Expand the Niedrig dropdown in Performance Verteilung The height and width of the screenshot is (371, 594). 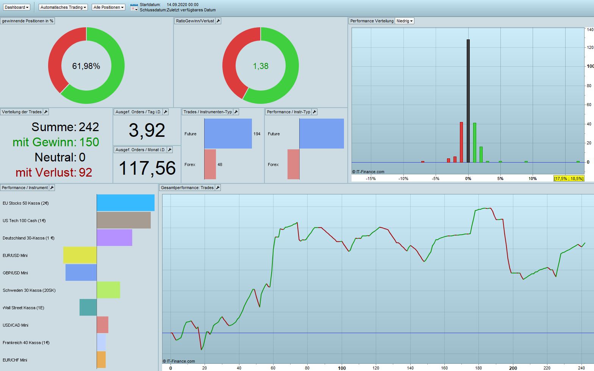tap(405, 21)
